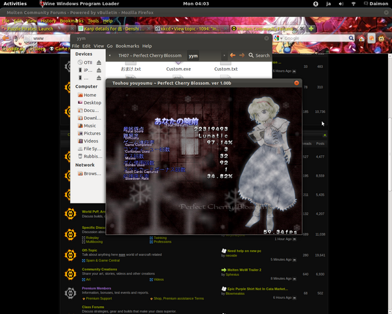
Task: Open Spam & Game Central subforum
Action: (103, 260)
